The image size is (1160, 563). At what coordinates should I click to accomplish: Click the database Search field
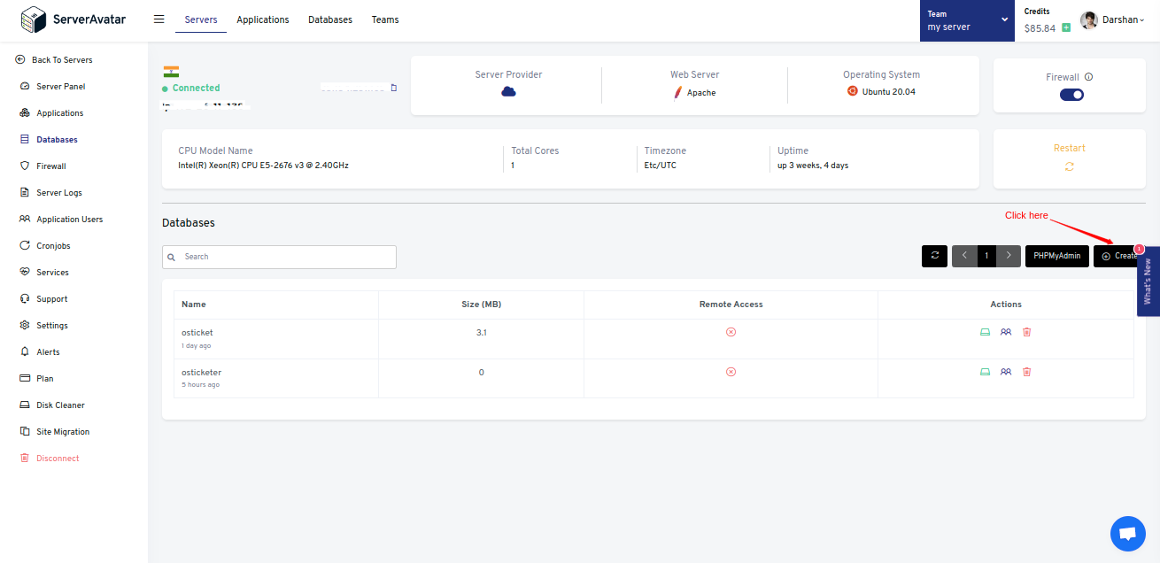(279, 257)
